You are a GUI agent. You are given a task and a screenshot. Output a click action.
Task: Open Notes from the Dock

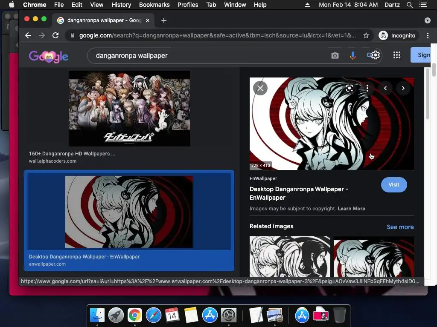191,316
